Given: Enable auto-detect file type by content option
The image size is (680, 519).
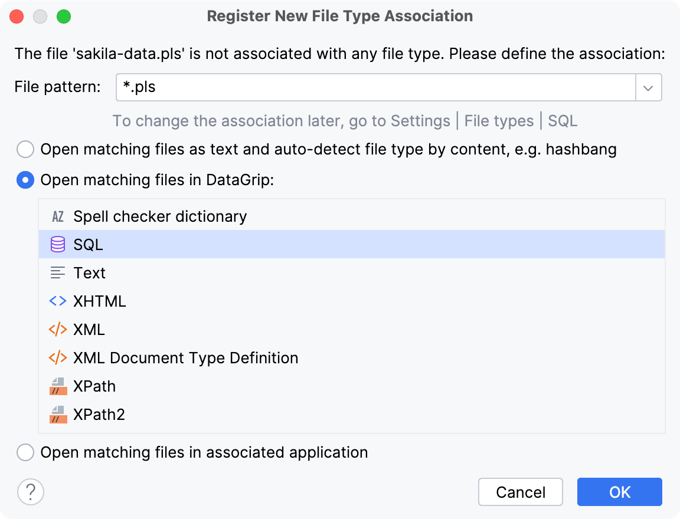Looking at the screenshot, I should [25, 149].
